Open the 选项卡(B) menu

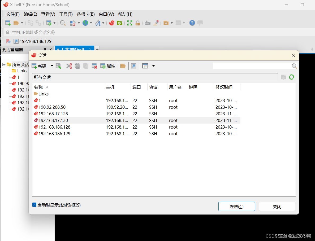click(x=85, y=14)
